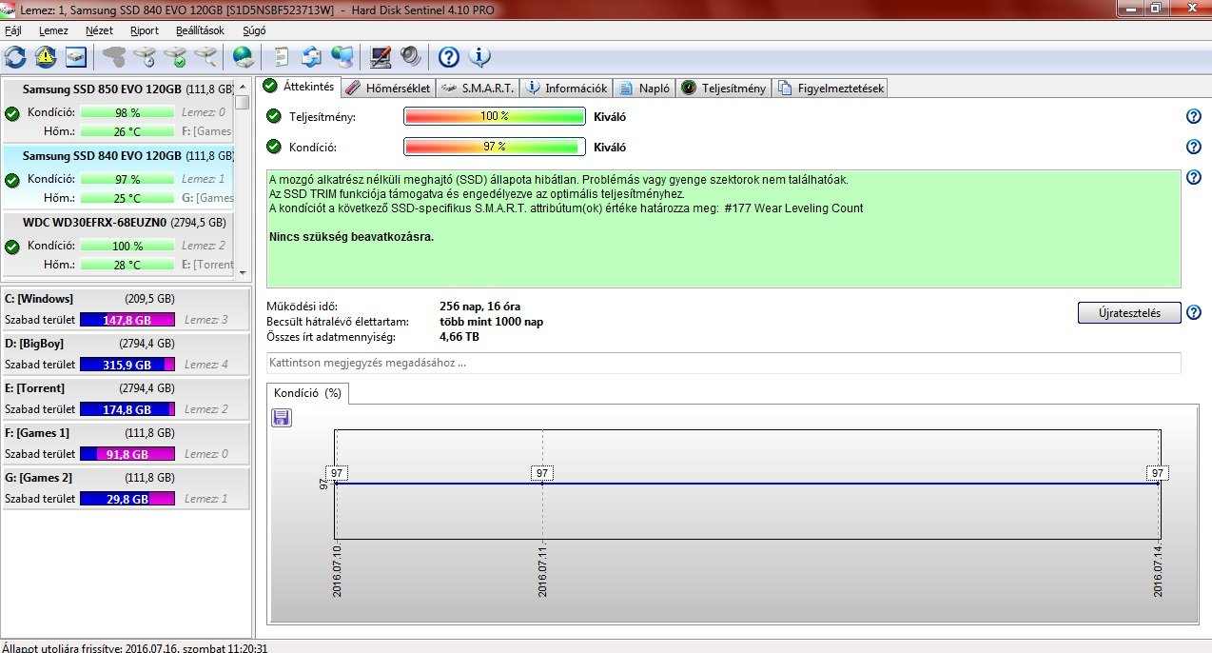Select the E: [Torrent] volume
Viewport: 1212px width, 653px height.
126,398
